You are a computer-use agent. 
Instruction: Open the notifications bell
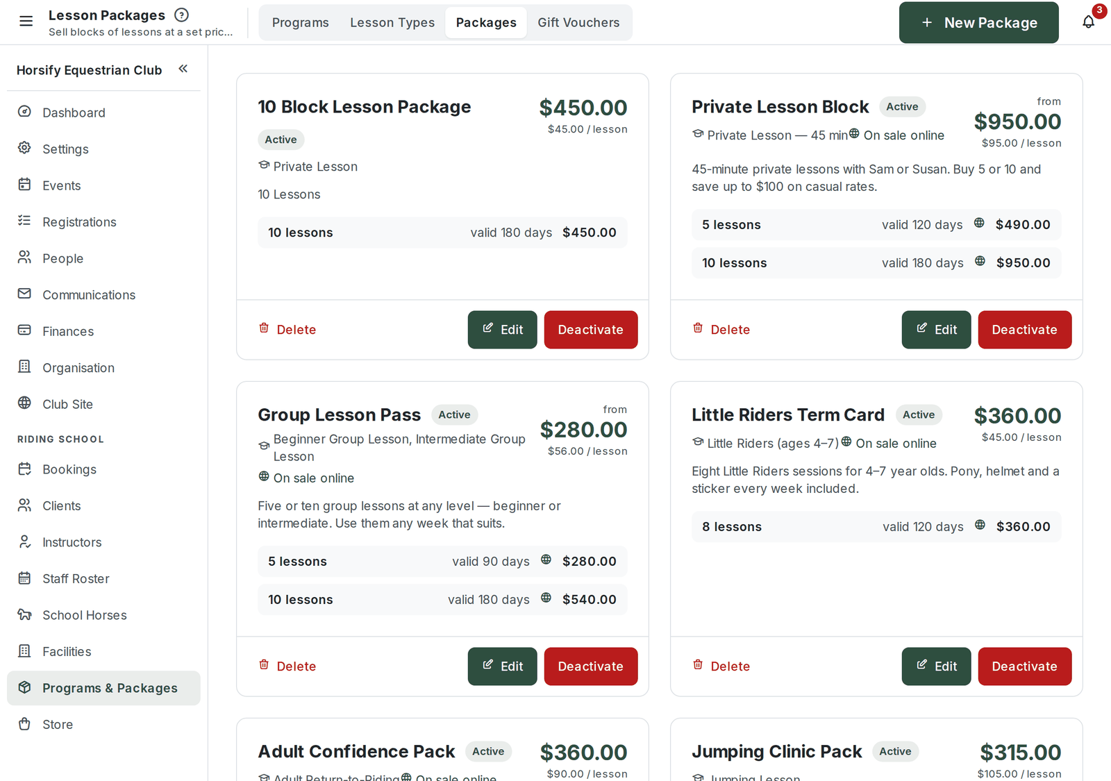(x=1089, y=22)
